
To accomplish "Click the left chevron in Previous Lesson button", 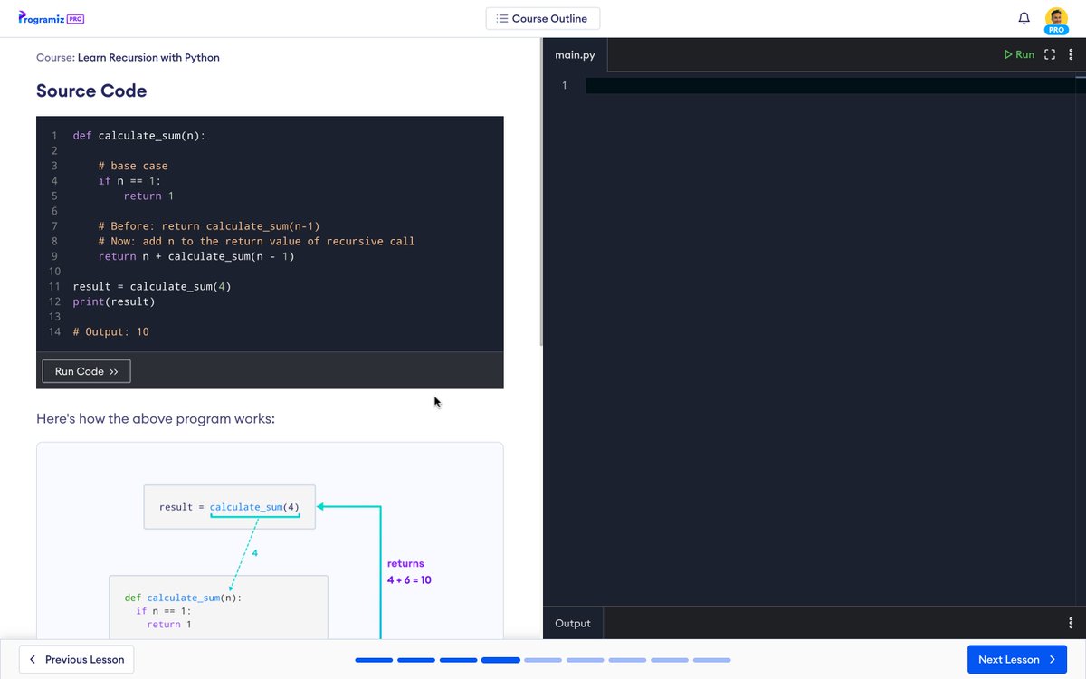I will (x=33, y=659).
